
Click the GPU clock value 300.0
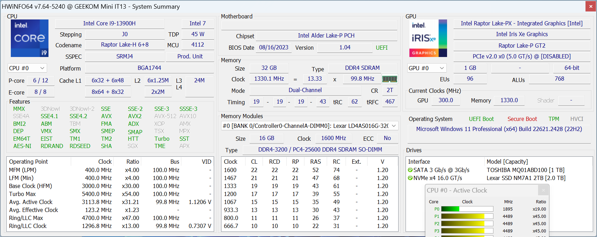[446, 100]
